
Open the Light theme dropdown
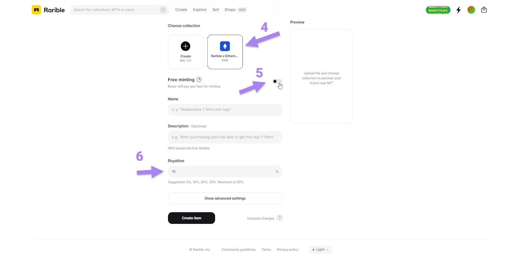320,250
